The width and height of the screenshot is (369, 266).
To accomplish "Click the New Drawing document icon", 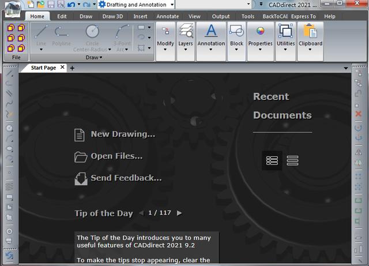I will 80,134.
